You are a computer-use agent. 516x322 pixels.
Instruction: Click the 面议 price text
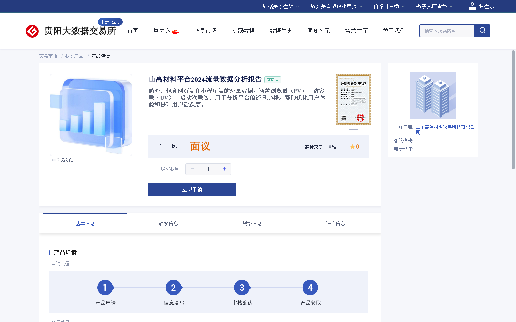click(x=200, y=147)
